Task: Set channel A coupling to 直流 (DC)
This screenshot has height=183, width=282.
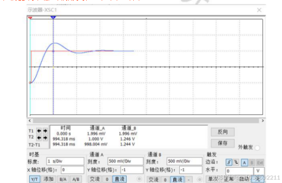Action: click(120, 179)
